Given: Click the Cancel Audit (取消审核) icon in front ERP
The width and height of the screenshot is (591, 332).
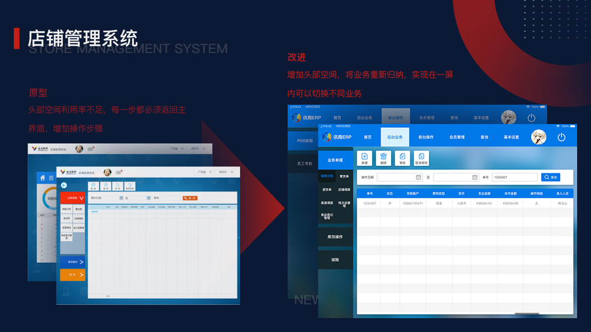Looking at the screenshot, I should pyautogui.click(x=421, y=158).
